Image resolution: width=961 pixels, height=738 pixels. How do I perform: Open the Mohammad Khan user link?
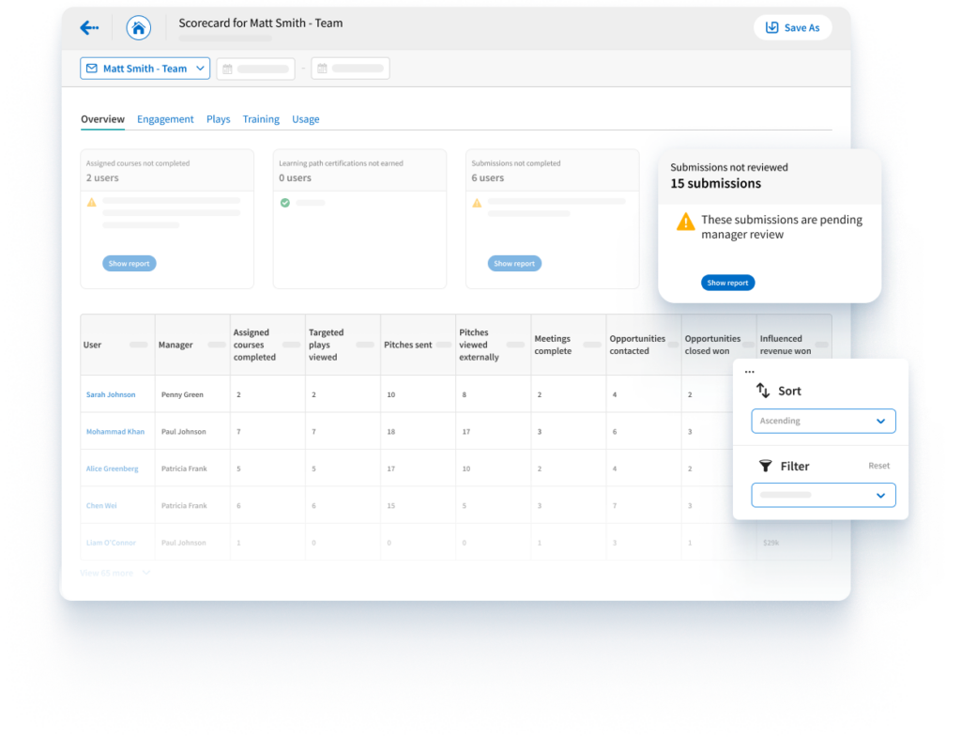pyautogui.click(x=115, y=432)
